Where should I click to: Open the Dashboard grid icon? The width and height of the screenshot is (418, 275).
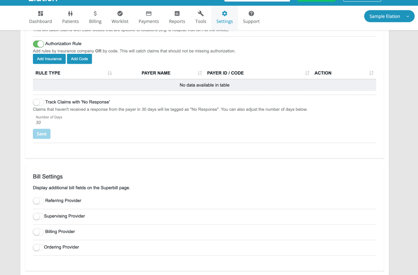tap(40, 13)
